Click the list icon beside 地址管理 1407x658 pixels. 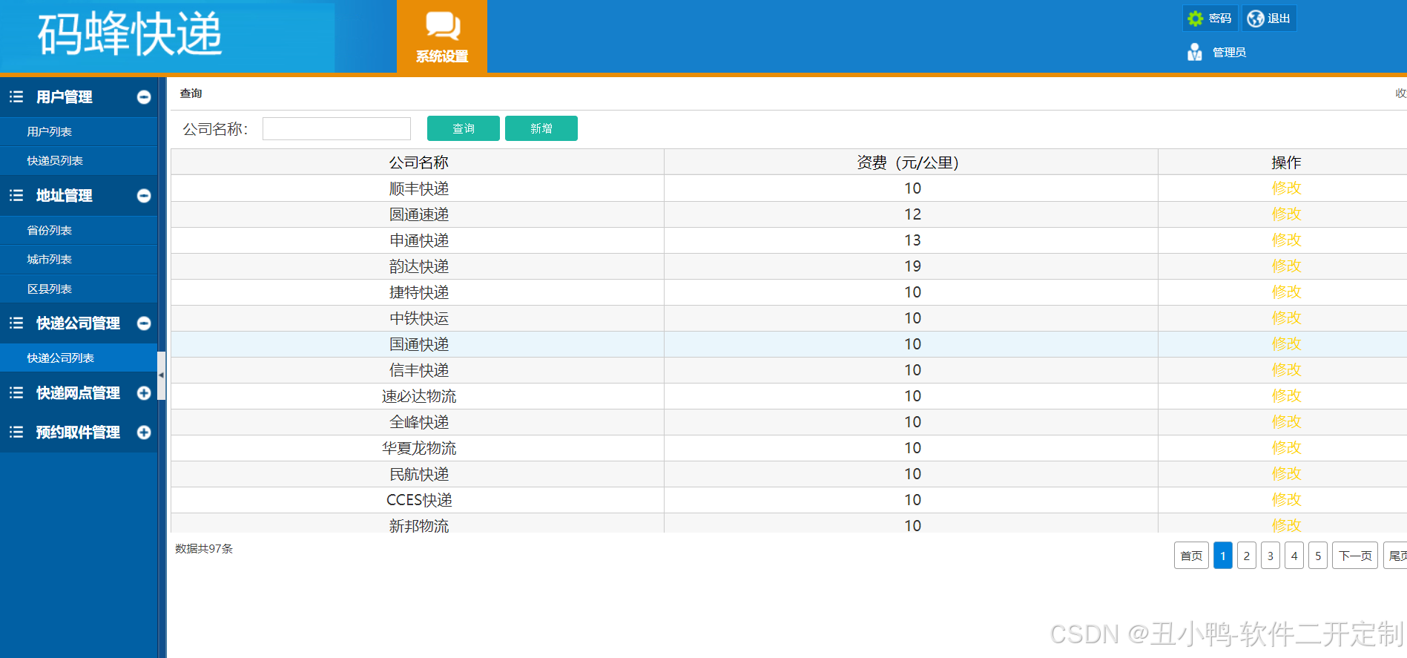(x=16, y=196)
